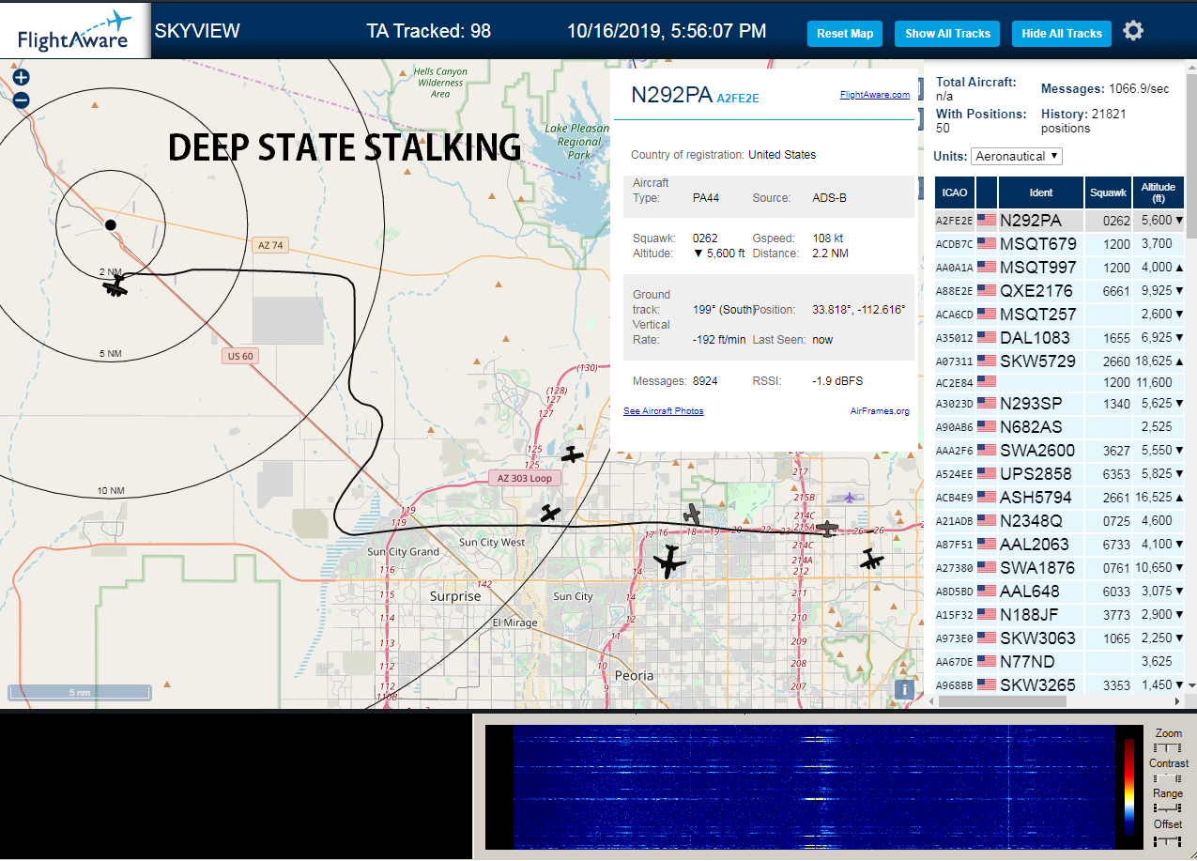Click the US flag in the N2348Q row
1197x861 pixels.
coord(986,521)
